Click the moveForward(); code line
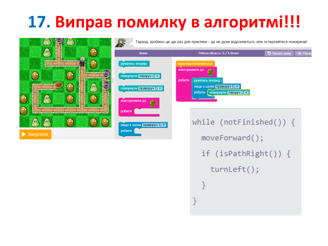 point(232,138)
